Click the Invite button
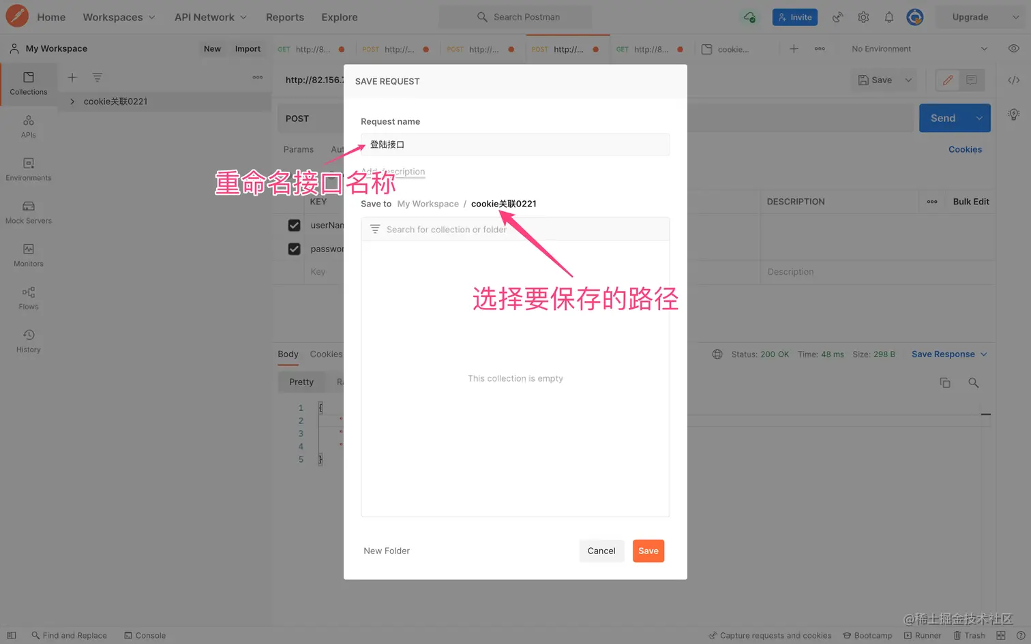Image resolution: width=1031 pixels, height=644 pixels. (x=795, y=17)
